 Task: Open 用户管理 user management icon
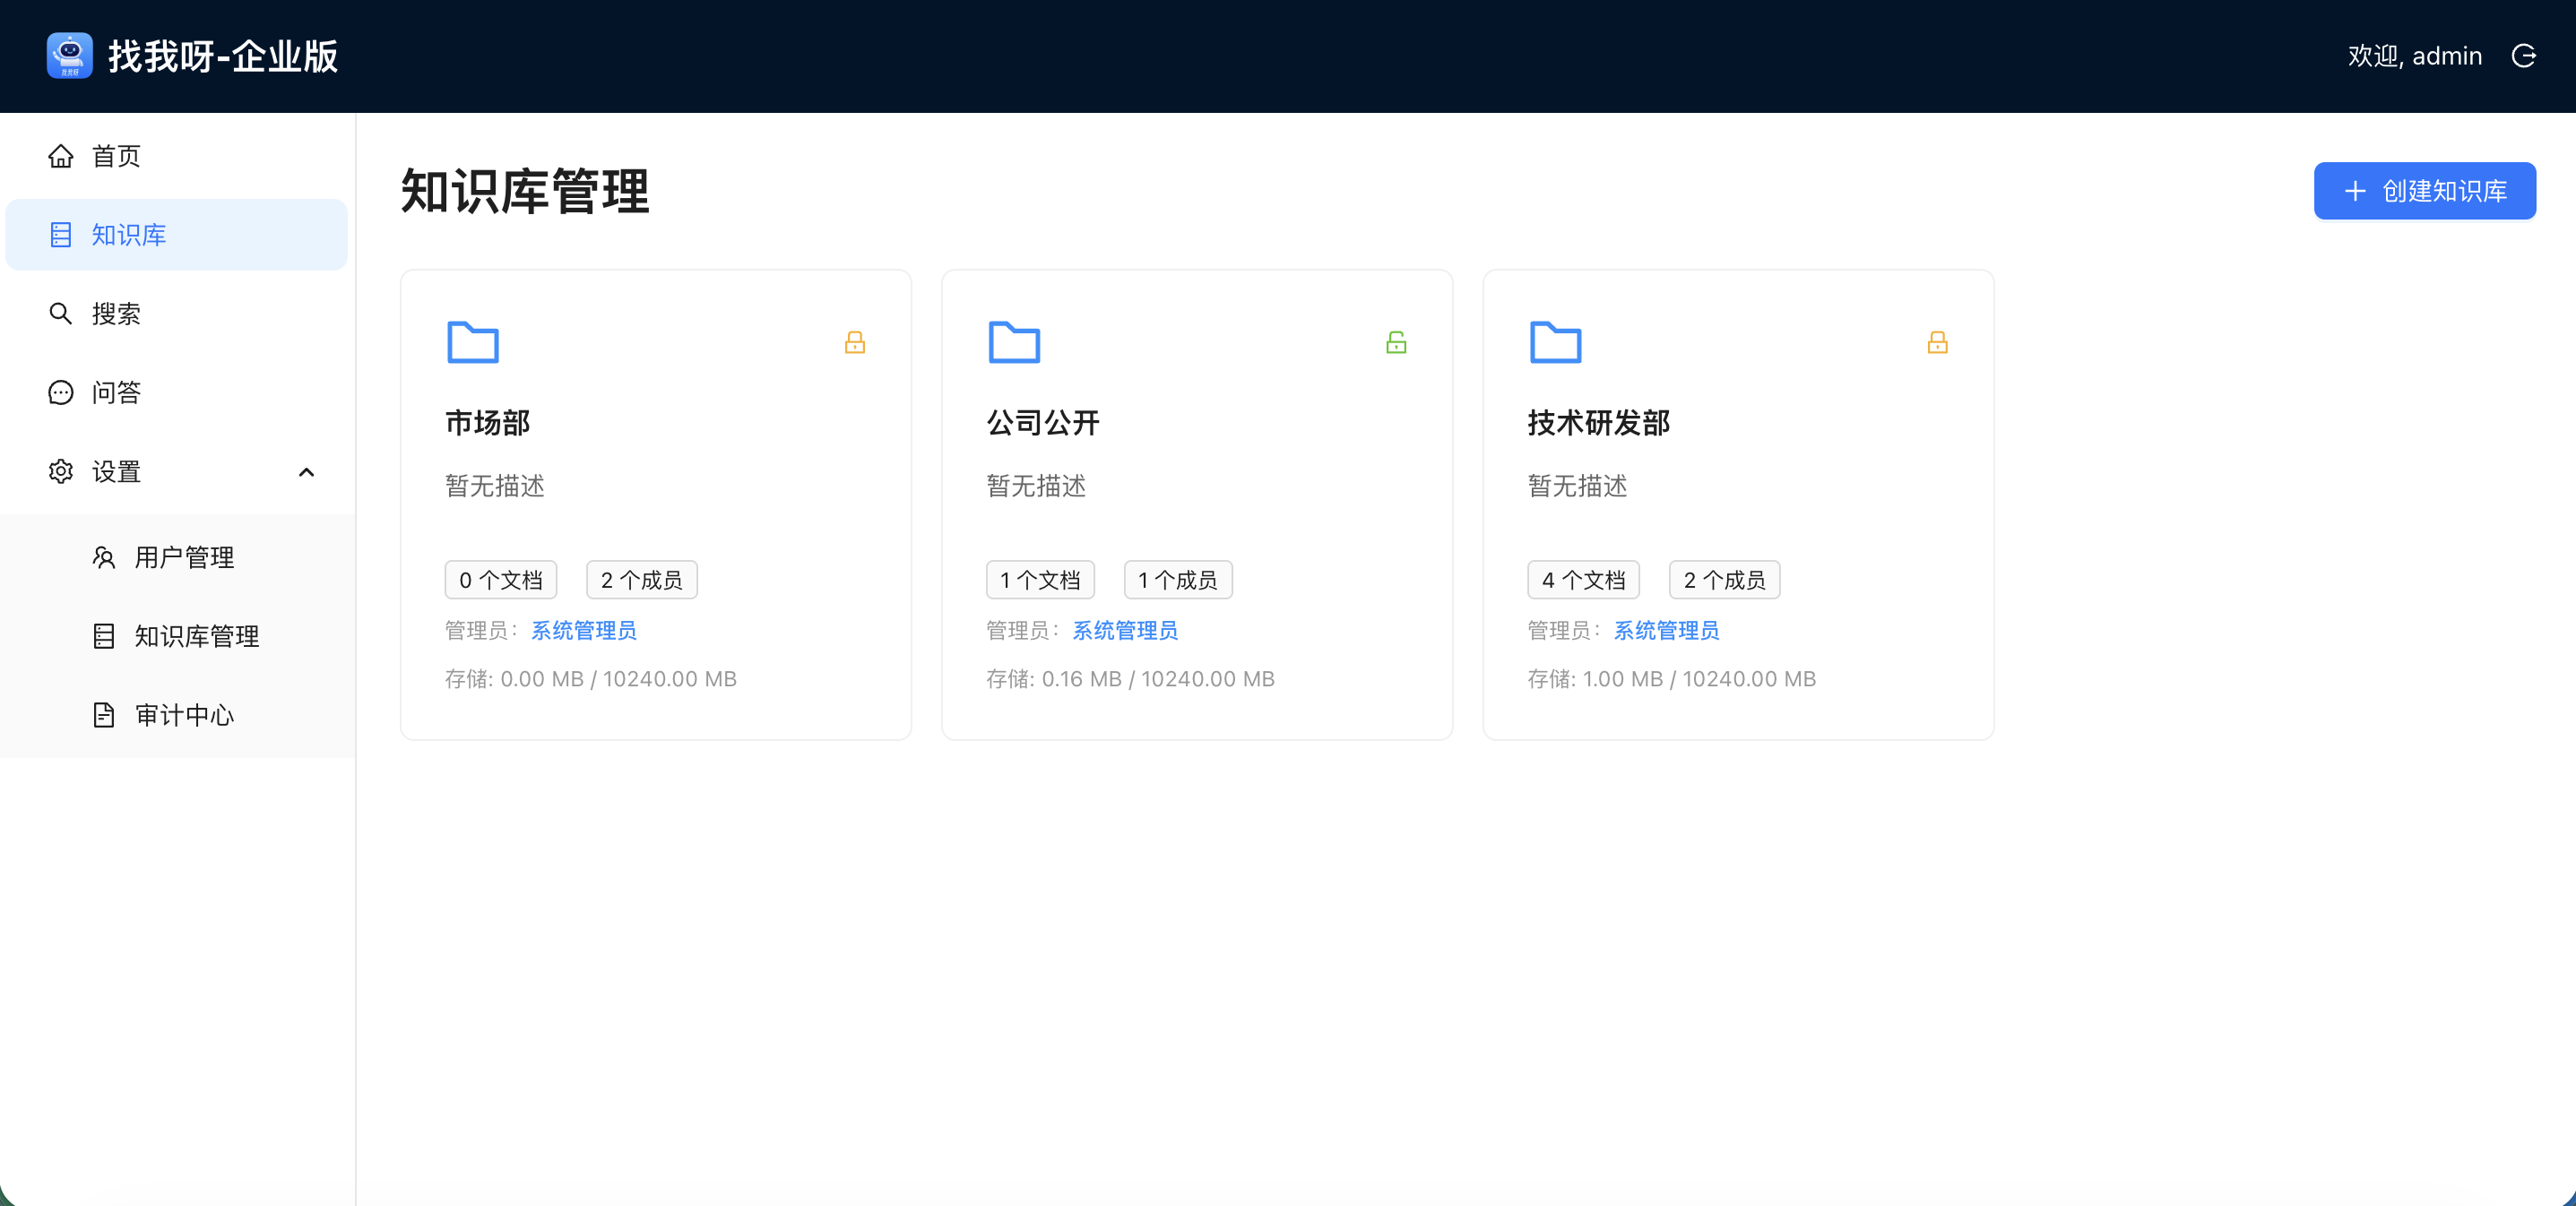tap(104, 557)
